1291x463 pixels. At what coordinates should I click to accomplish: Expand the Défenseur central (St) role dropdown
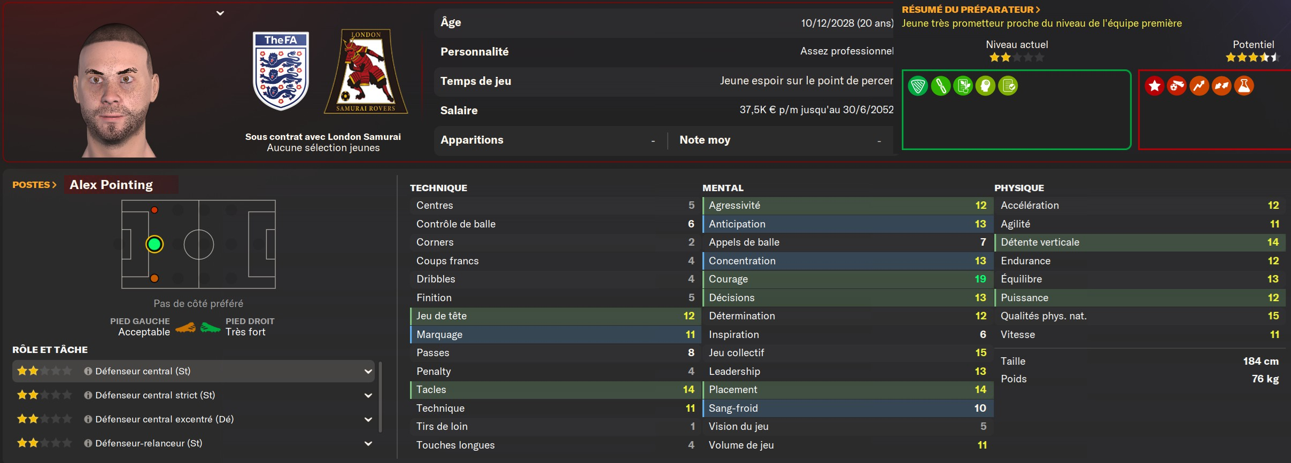click(368, 371)
